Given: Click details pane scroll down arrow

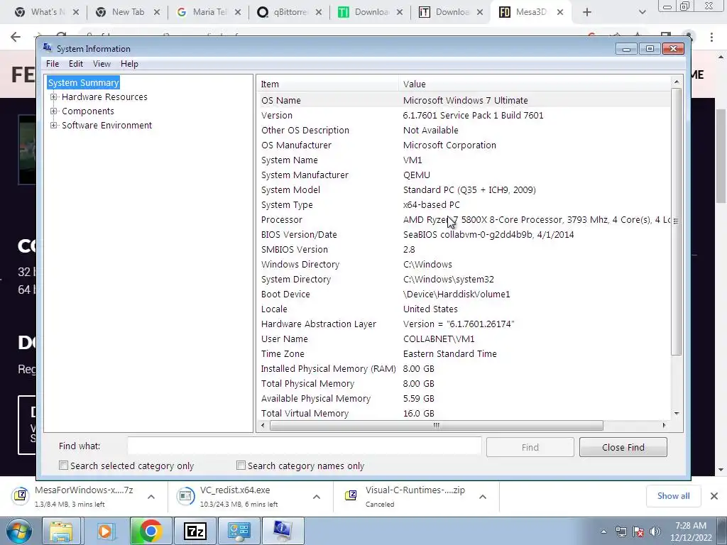Looking at the screenshot, I should point(677,414).
